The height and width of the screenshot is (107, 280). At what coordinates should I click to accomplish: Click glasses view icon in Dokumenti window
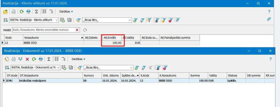13,59
